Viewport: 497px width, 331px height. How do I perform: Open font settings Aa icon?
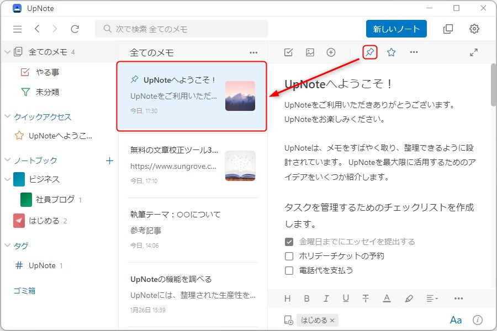(456, 320)
